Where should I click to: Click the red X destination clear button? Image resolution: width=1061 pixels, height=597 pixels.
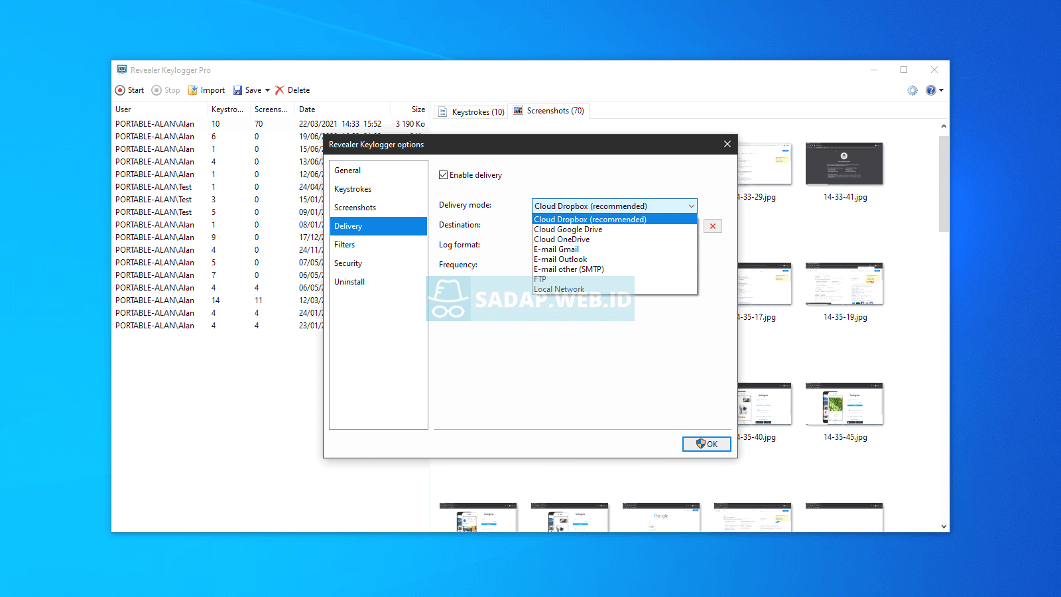713,226
